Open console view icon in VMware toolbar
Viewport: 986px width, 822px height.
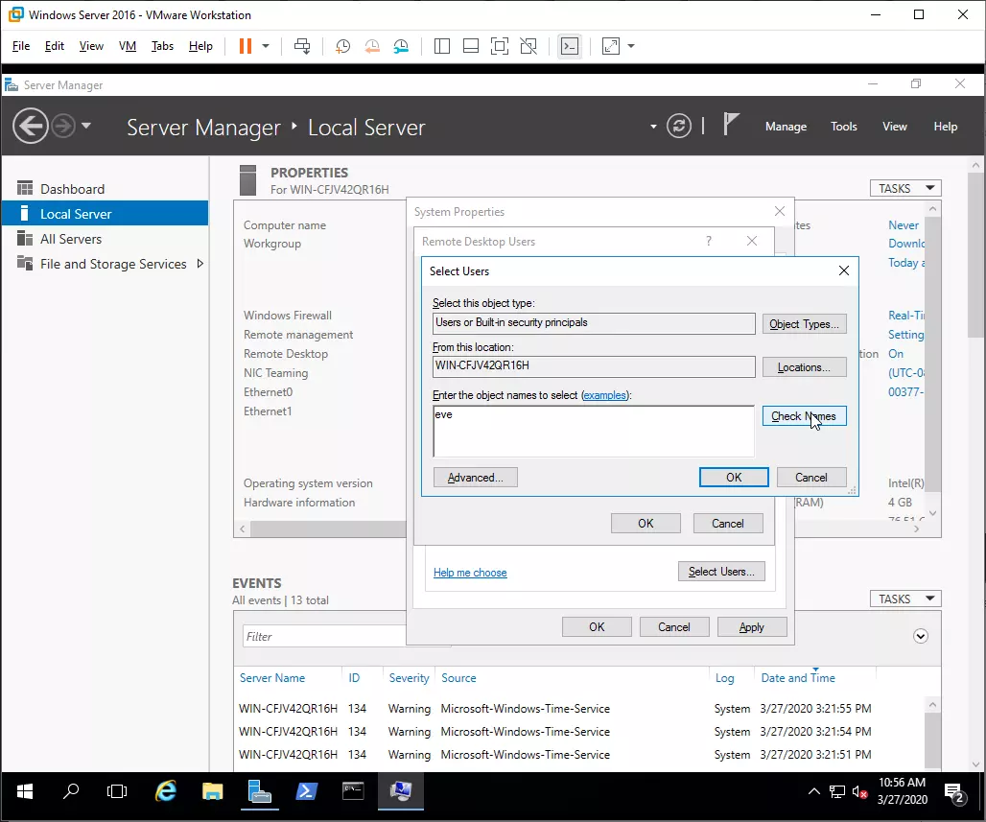[x=570, y=46]
